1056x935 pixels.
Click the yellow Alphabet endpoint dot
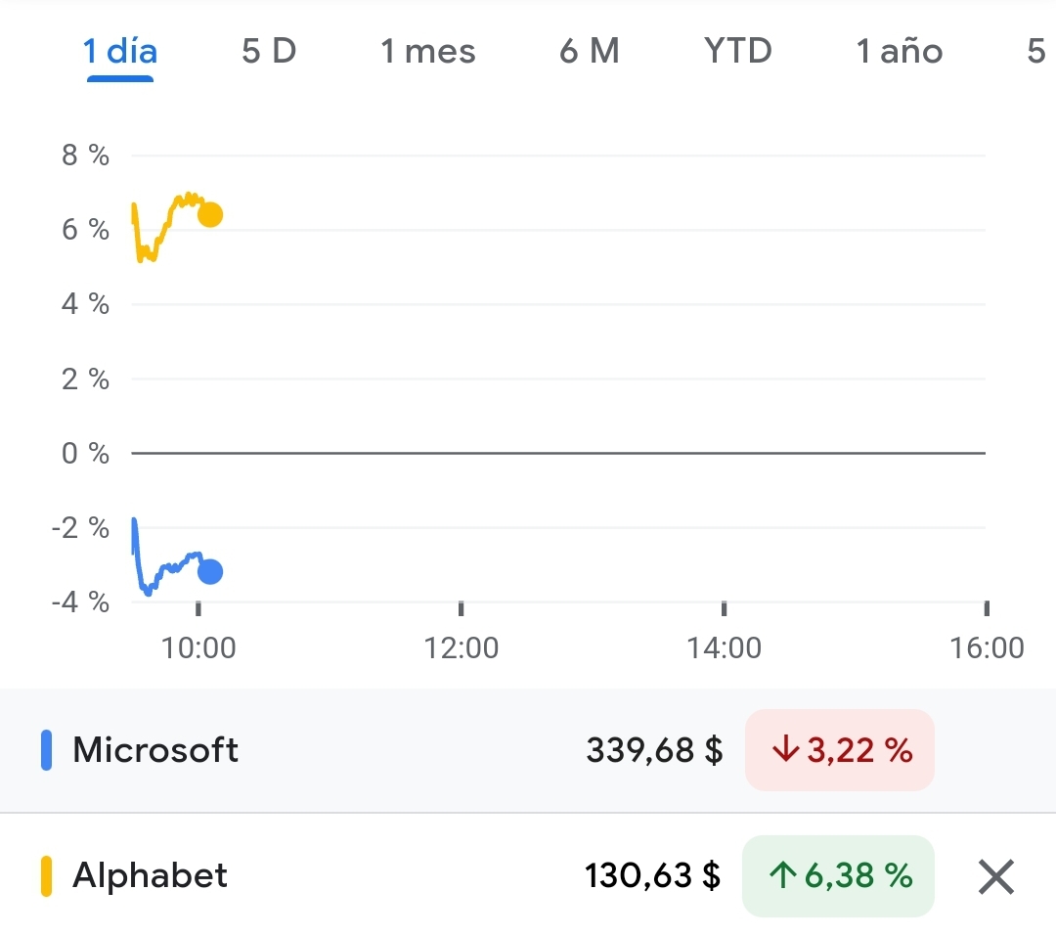click(209, 215)
